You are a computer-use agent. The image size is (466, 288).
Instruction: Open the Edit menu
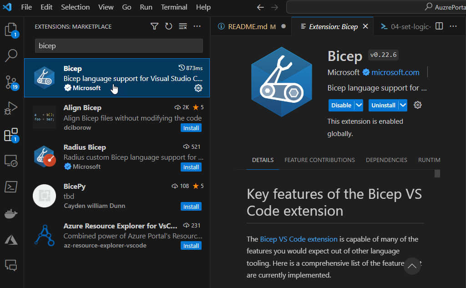(46, 7)
